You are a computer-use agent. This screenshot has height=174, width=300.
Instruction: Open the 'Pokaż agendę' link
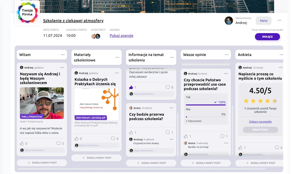pos(121,35)
